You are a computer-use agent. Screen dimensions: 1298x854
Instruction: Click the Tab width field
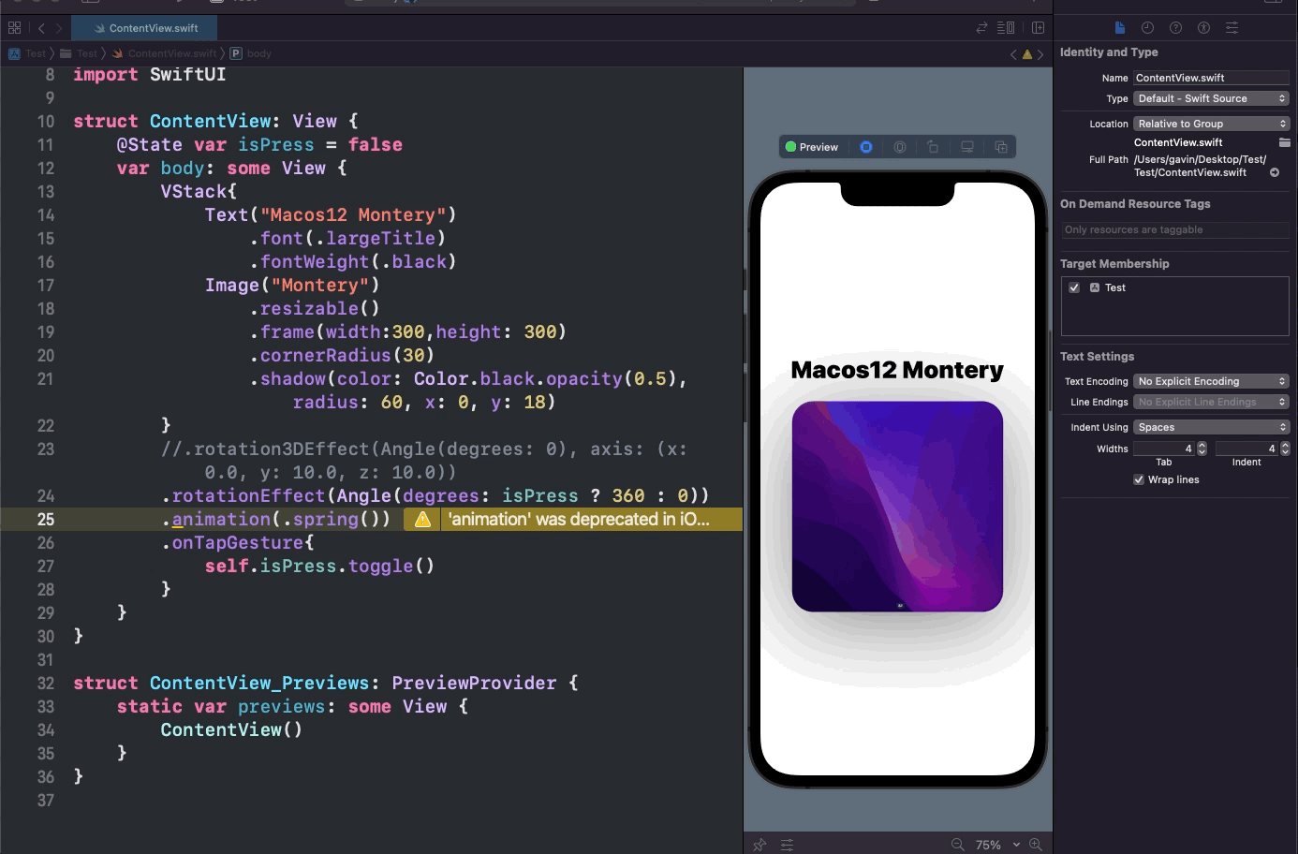pyautogui.click(x=1164, y=449)
